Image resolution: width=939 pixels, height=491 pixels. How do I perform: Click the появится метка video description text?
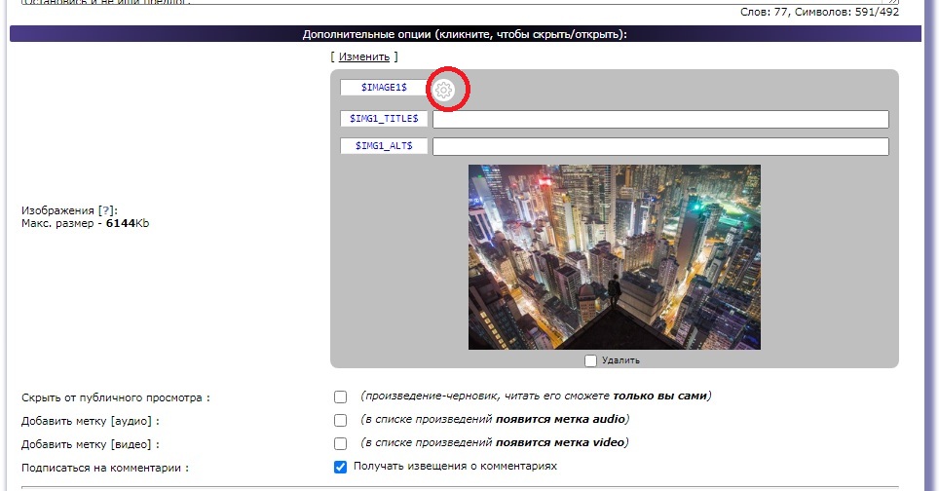495,442
